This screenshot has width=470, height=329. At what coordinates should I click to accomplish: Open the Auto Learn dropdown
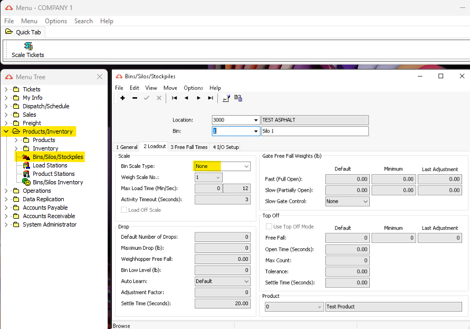click(x=246, y=281)
